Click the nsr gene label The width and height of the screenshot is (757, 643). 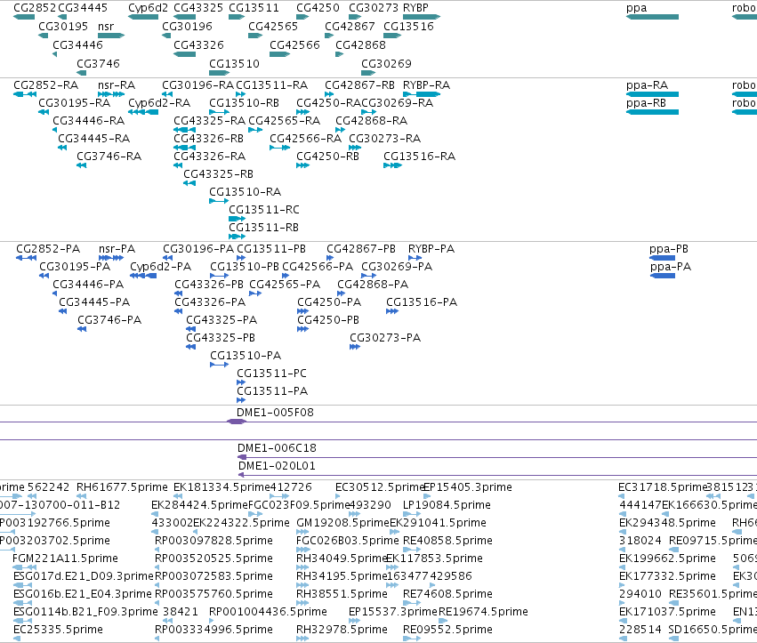coord(106,26)
